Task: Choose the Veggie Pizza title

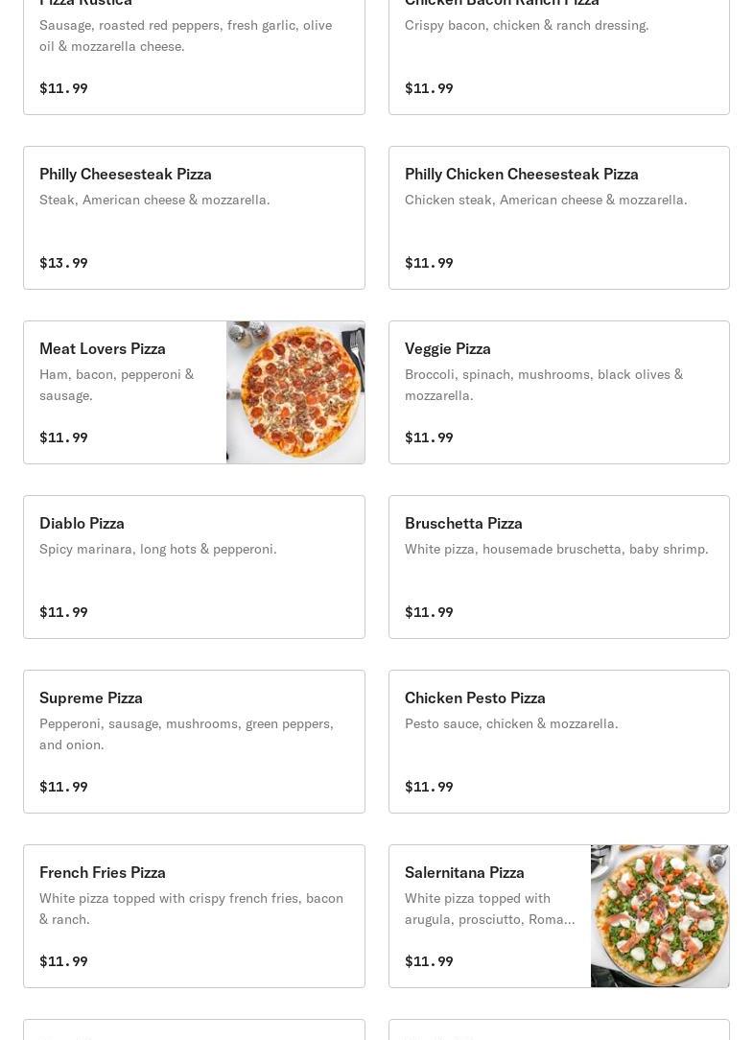Action: point(448,349)
